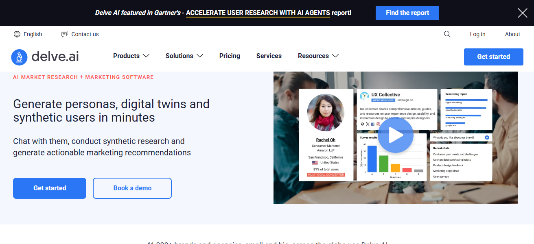534x244 pixels.
Task: Click 'Product design feedback' chat
Action: 448,166
